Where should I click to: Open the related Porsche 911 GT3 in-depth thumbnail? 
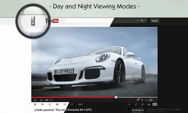(x=138, y=111)
